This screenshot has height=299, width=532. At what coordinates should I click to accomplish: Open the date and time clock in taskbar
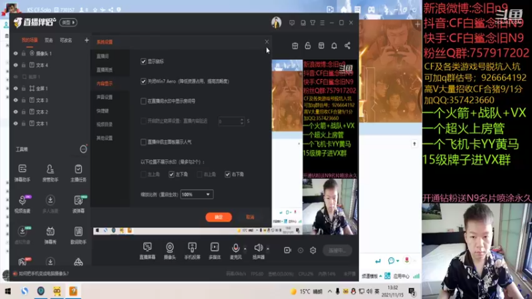click(392, 291)
